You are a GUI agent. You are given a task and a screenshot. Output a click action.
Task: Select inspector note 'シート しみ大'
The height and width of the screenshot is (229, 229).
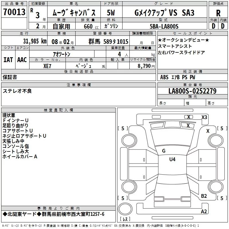point(16,151)
